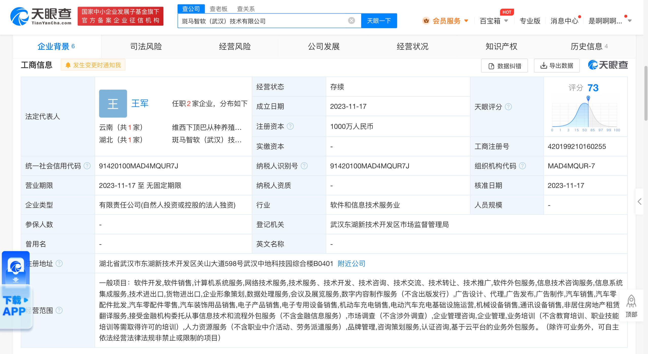The height and width of the screenshot is (354, 648).
Task: Open the 维西下顶巴从种养殖 company link
Action: tap(207, 127)
